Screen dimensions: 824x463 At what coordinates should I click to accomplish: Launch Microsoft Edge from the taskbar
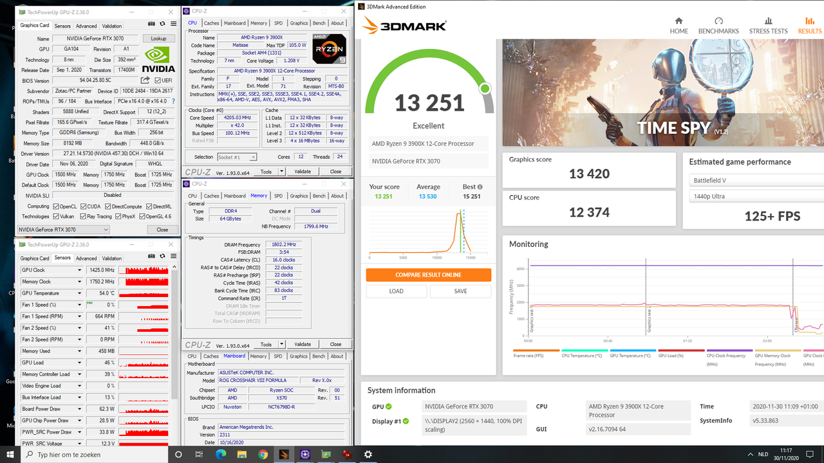(x=221, y=454)
